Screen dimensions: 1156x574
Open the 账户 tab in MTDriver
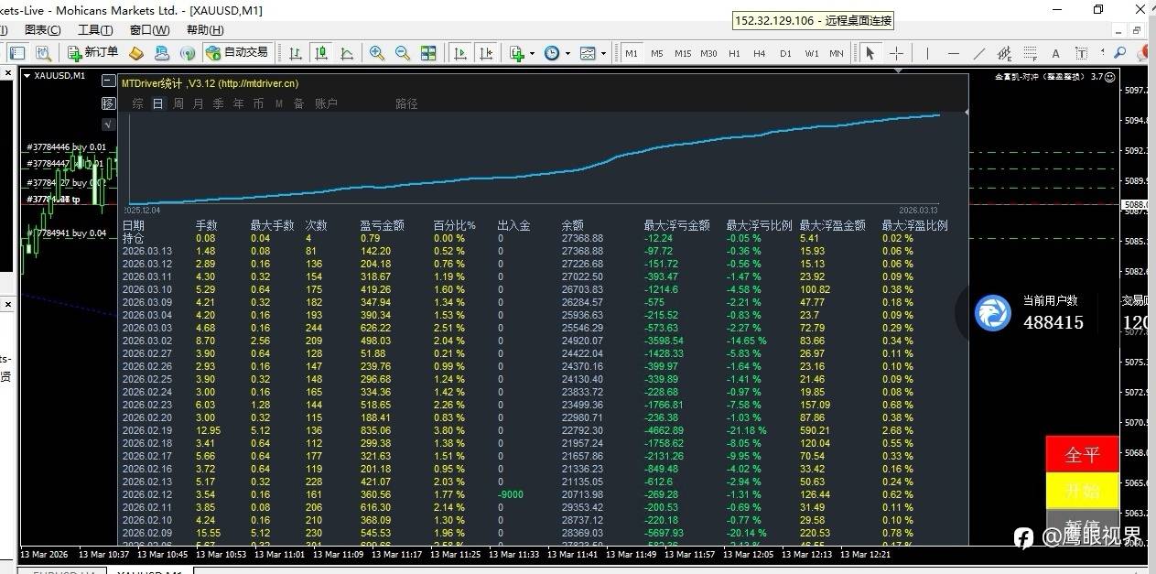pyautogui.click(x=327, y=103)
